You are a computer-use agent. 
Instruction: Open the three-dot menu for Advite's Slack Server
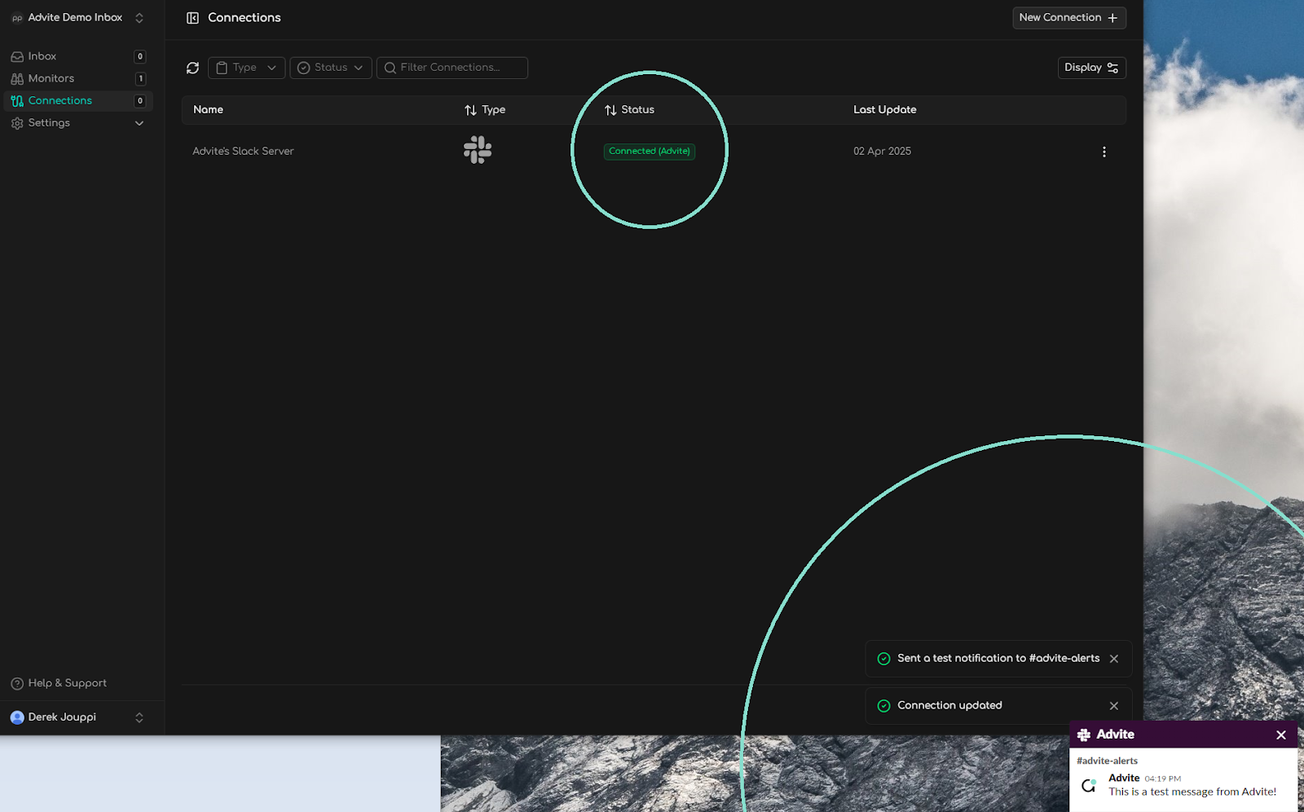tap(1104, 152)
